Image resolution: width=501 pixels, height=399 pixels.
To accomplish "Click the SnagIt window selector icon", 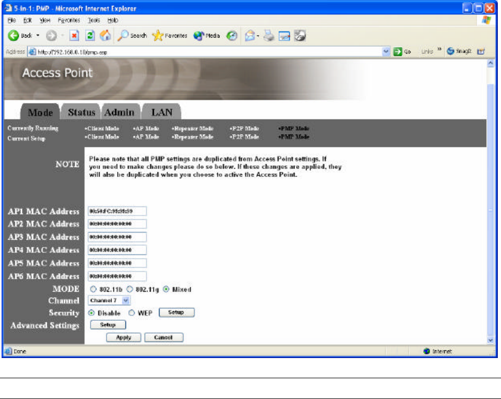I will coord(481,52).
